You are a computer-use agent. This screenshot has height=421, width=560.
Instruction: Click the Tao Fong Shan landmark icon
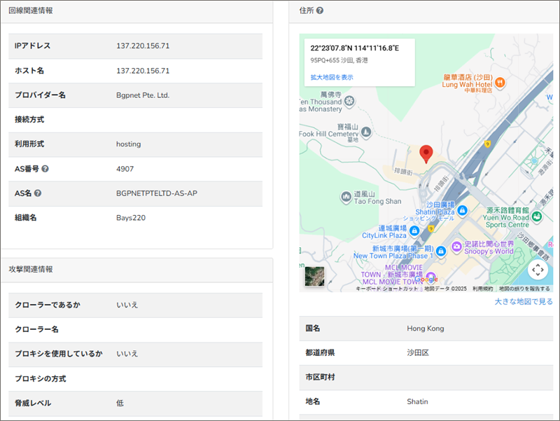(x=346, y=198)
